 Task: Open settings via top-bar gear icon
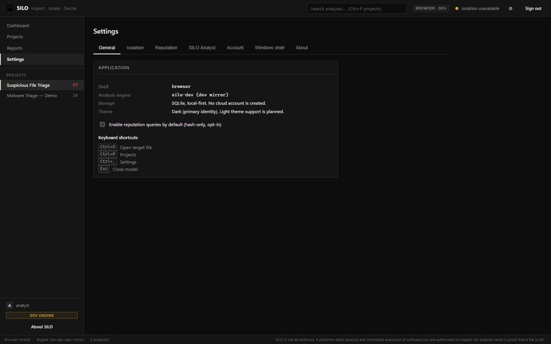point(511,8)
